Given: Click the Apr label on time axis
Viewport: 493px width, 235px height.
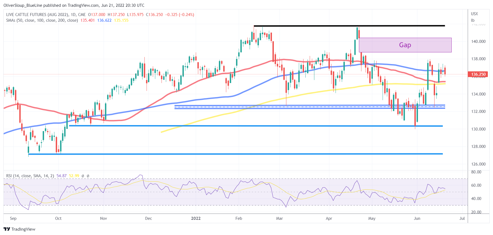Looking at the screenshot, I should 329,218.
